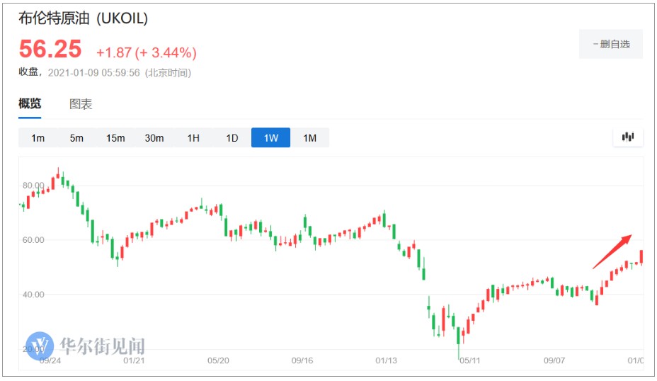This screenshot has width=657, height=381.
Task: Click the 56.25 price quote
Action: [x=50, y=50]
